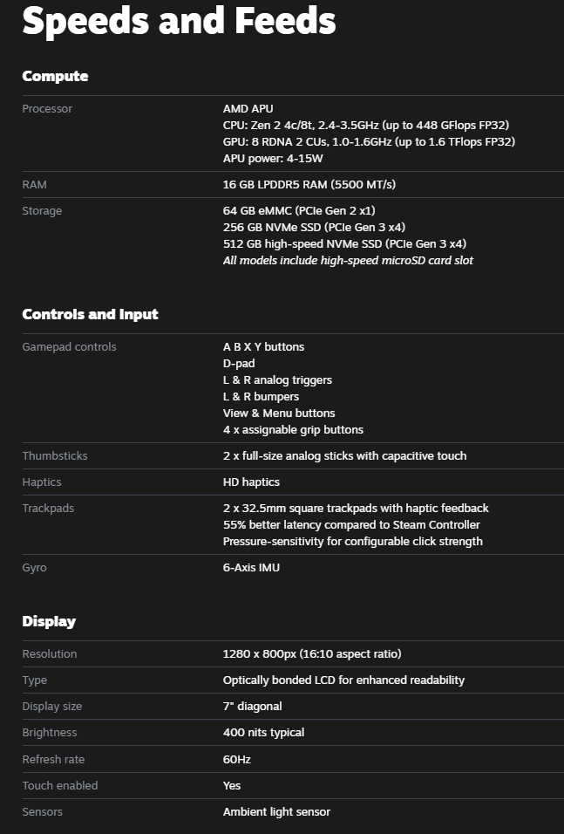Screen dimensions: 564x834
Task: Click the Storage row label
Action: pos(42,211)
